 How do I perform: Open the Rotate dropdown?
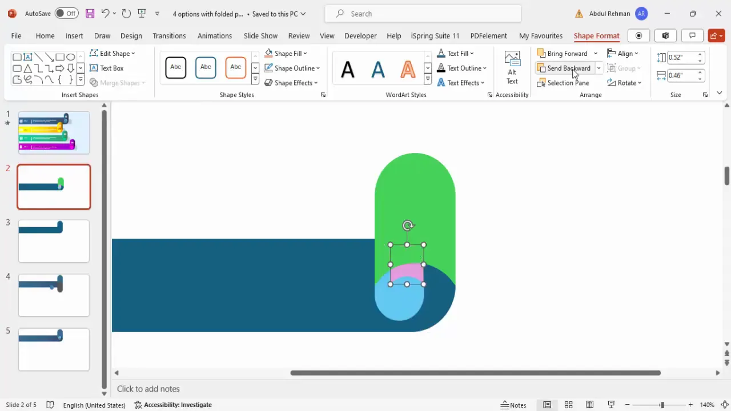click(x=624, y=83)
